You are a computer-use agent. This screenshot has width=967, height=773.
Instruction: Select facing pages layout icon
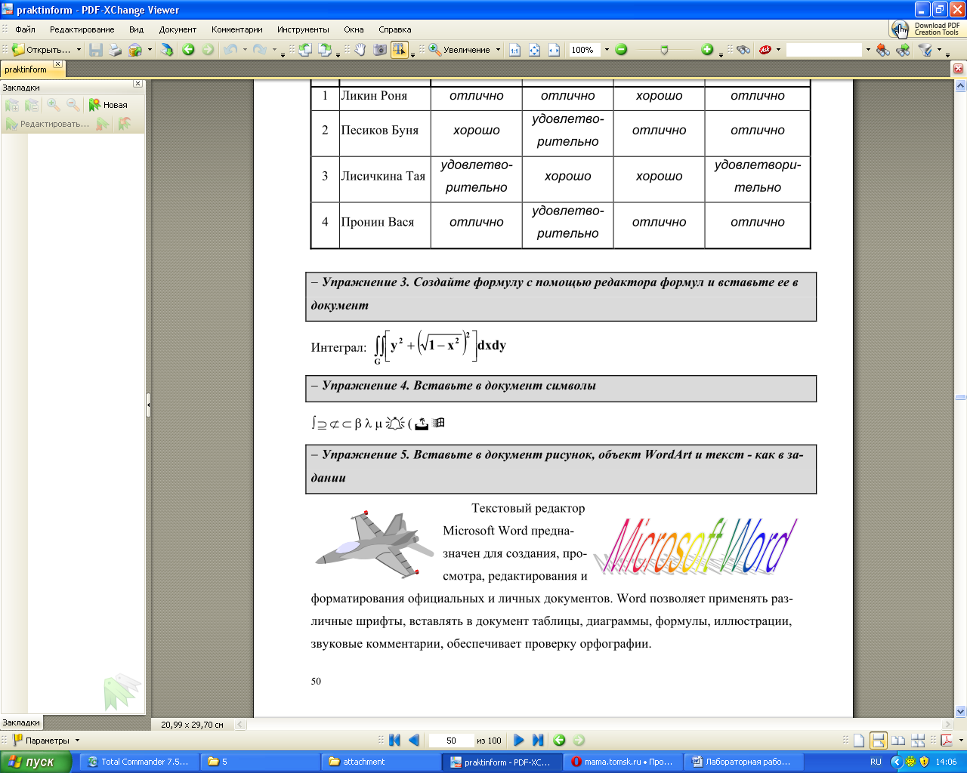tap(898, 741)
